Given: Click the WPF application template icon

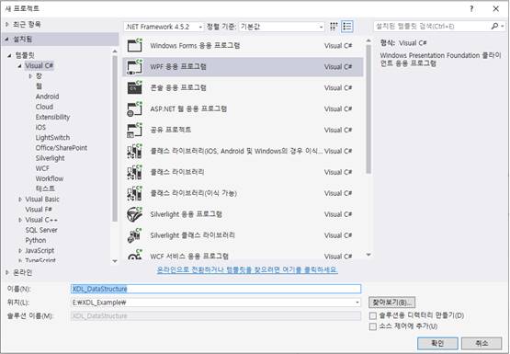Looking at the screenshot, I should pyautogui.click(x=134, y=67).
